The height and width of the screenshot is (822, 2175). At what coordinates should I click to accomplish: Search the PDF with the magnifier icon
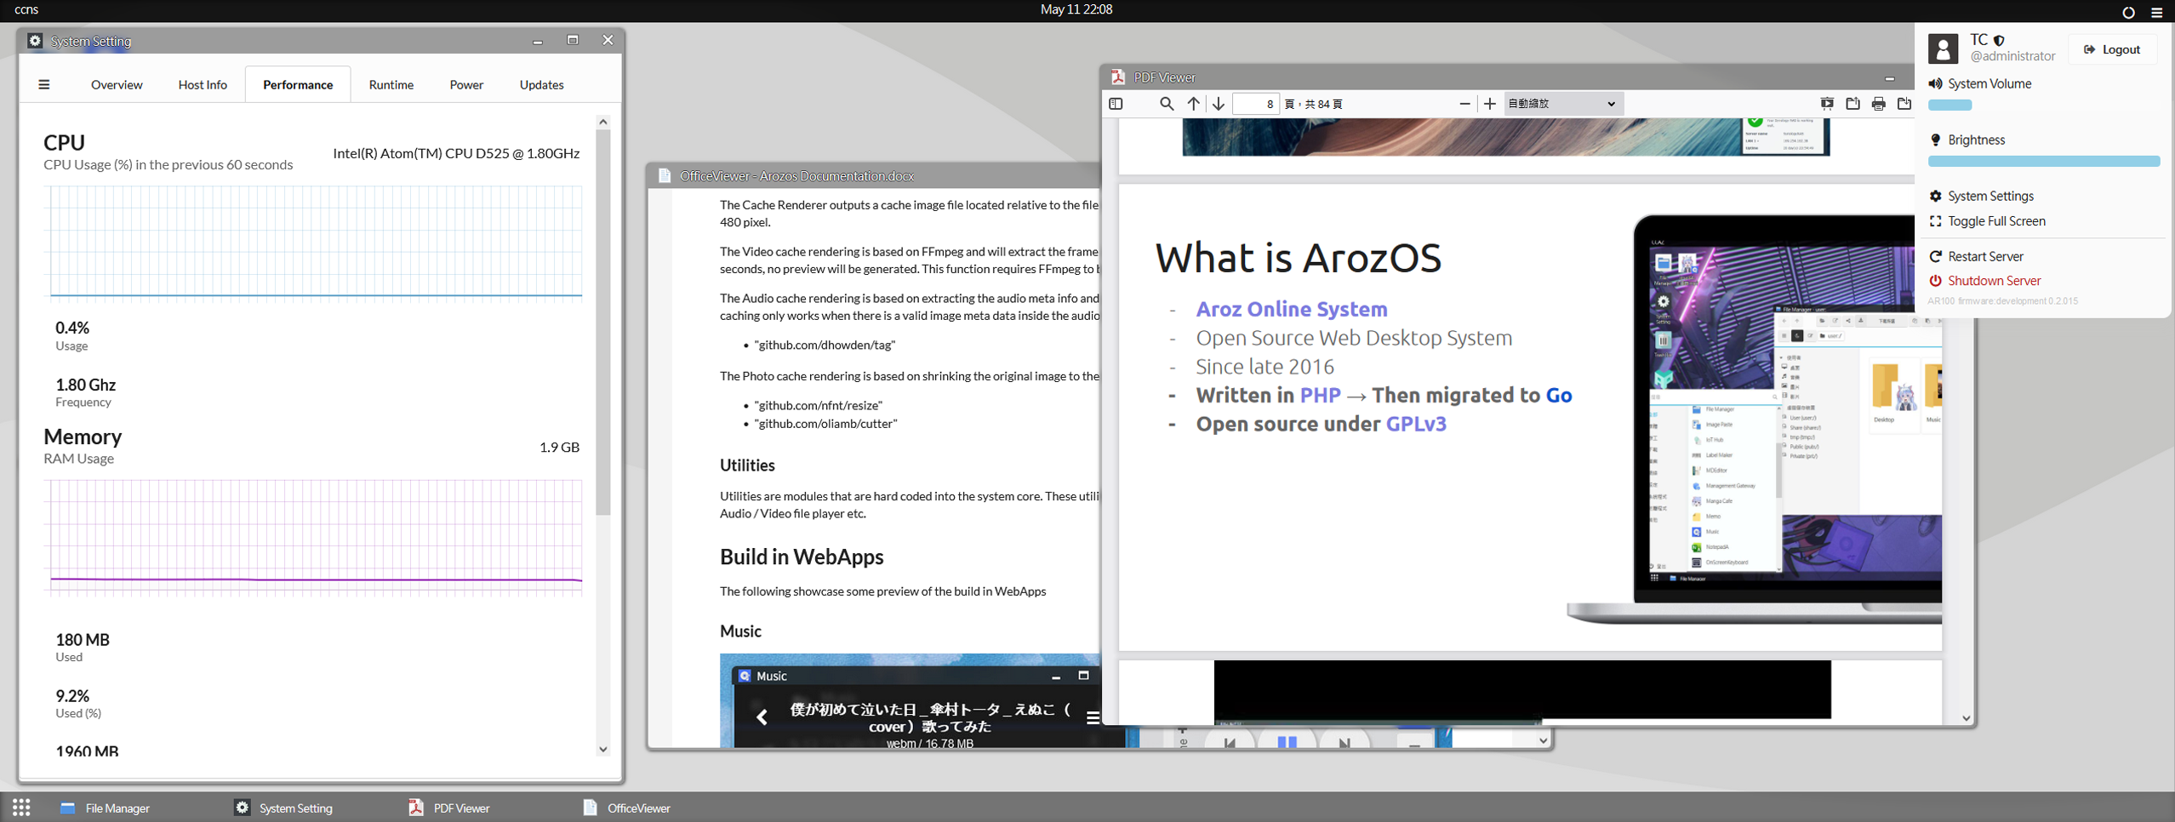[x=1167, y=104]
